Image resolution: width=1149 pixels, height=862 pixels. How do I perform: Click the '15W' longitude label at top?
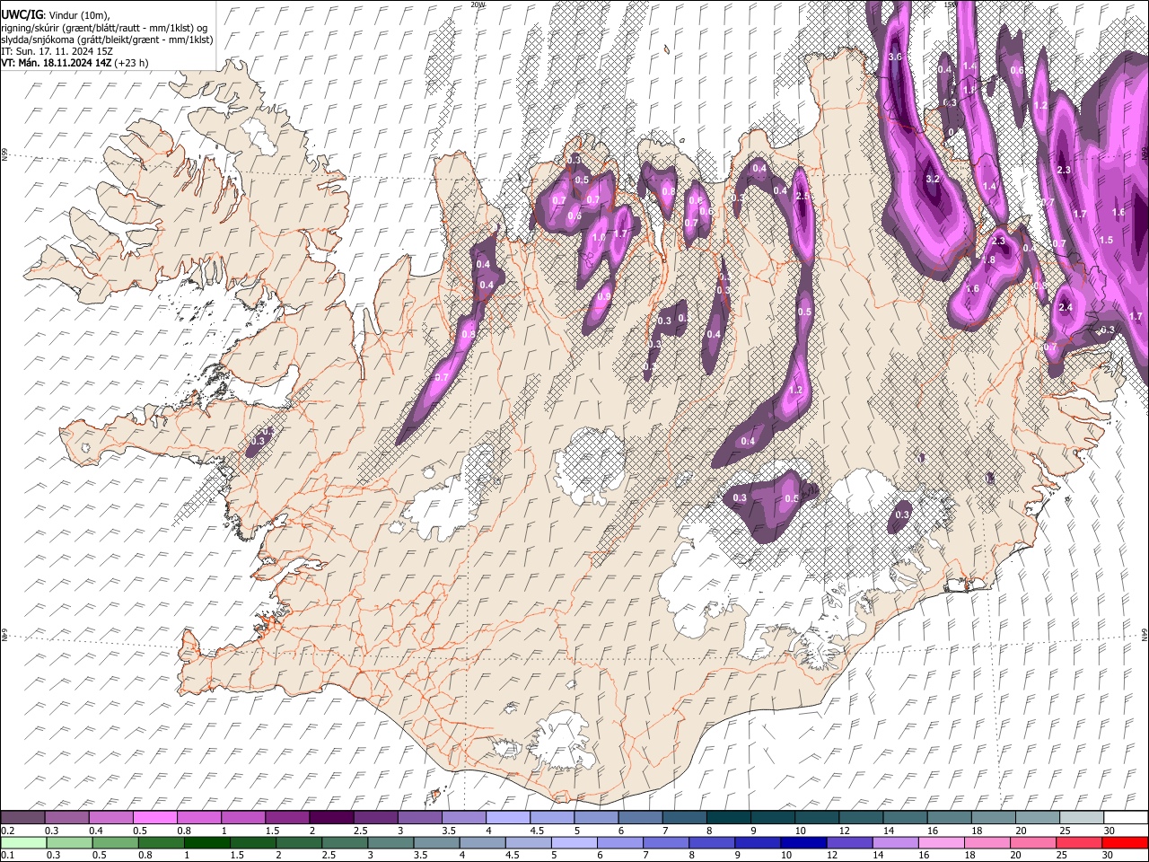coord(951,4)
